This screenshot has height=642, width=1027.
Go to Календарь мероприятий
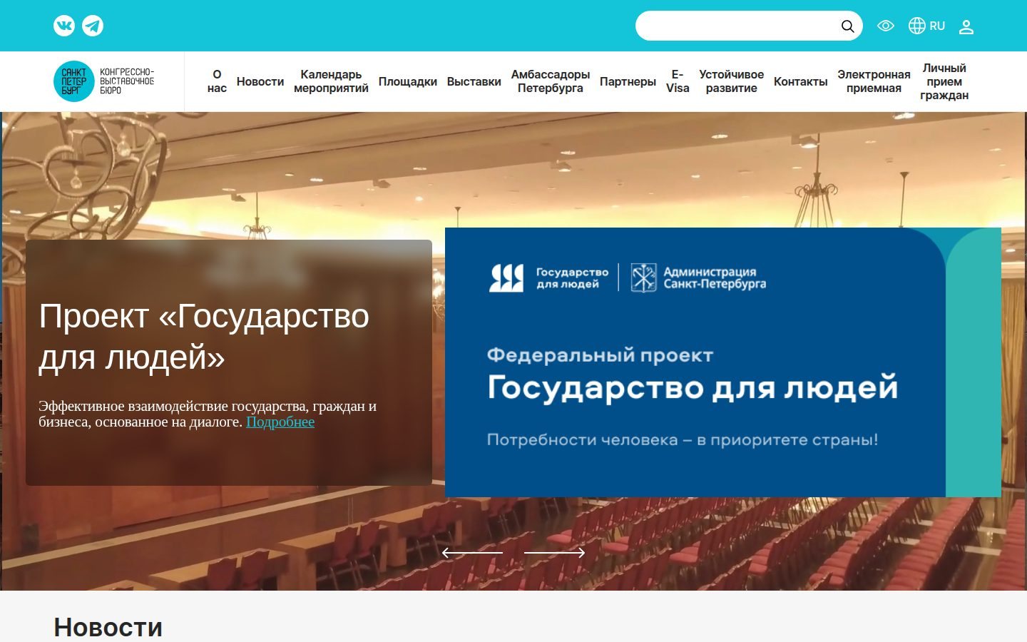coord(331,81)
